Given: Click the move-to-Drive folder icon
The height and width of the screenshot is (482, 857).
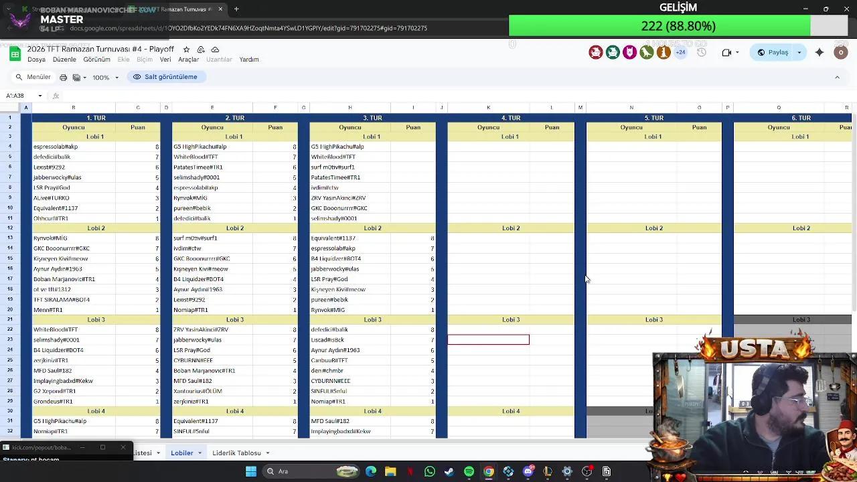Looking at the screenshot, I should (x=201, y=50).
